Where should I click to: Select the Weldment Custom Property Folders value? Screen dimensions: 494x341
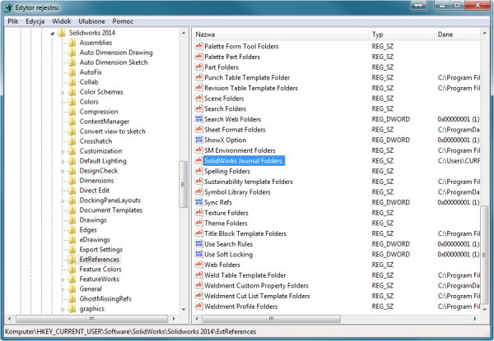pos(256,285)
